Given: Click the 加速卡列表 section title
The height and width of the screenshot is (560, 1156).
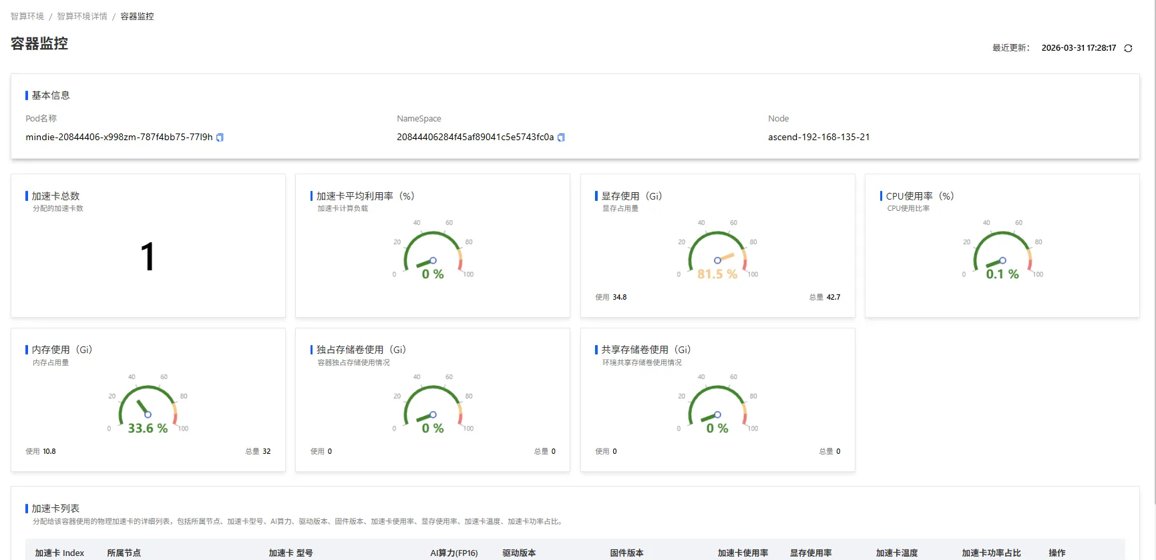Looking at the screenshot, I should [x=55, y=509].
